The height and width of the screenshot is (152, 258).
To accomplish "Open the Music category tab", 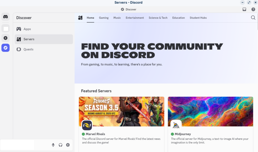I will click(117, 18).
